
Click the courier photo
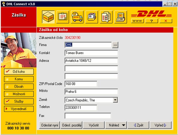click(19, 50)
